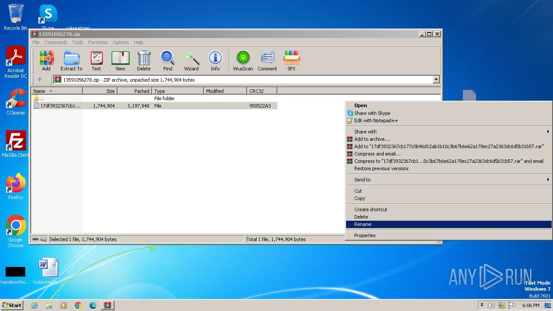This screenshot has width=553, height=311.
Task: Expand the archive path dropdown
Action: click(x=436, y=79)
